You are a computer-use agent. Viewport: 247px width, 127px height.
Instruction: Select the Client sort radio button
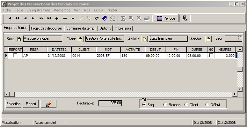(x=186, y=104)
